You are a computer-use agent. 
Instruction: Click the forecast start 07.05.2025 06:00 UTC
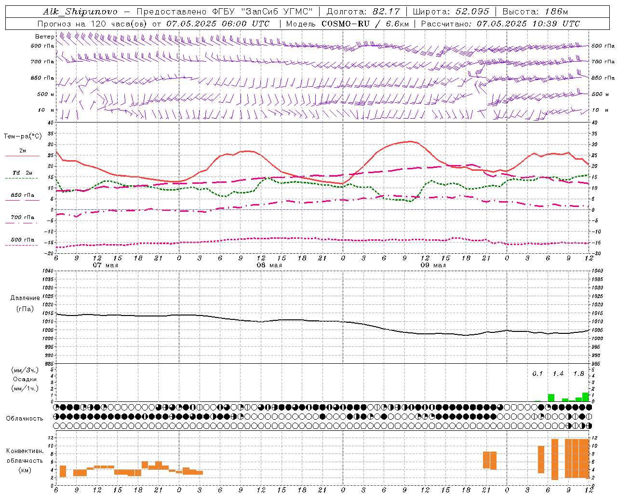[x=218, y=24]
